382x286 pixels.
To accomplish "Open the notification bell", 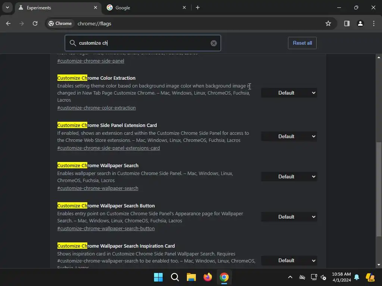I will click(x=357, y=277).
